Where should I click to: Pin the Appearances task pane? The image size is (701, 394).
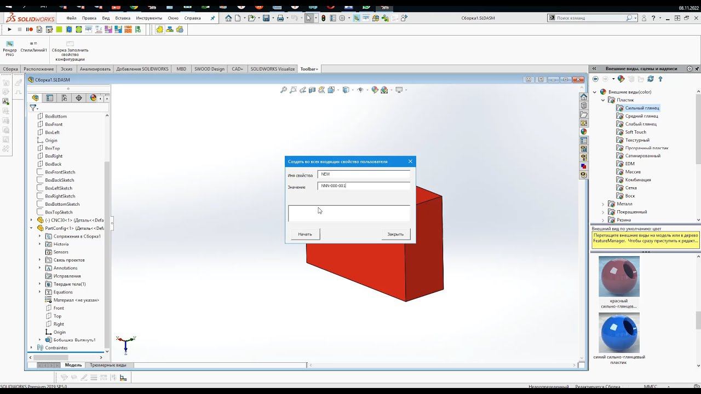[x=697, y=69]
